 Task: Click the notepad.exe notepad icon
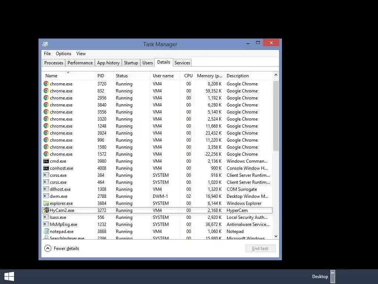46,231
